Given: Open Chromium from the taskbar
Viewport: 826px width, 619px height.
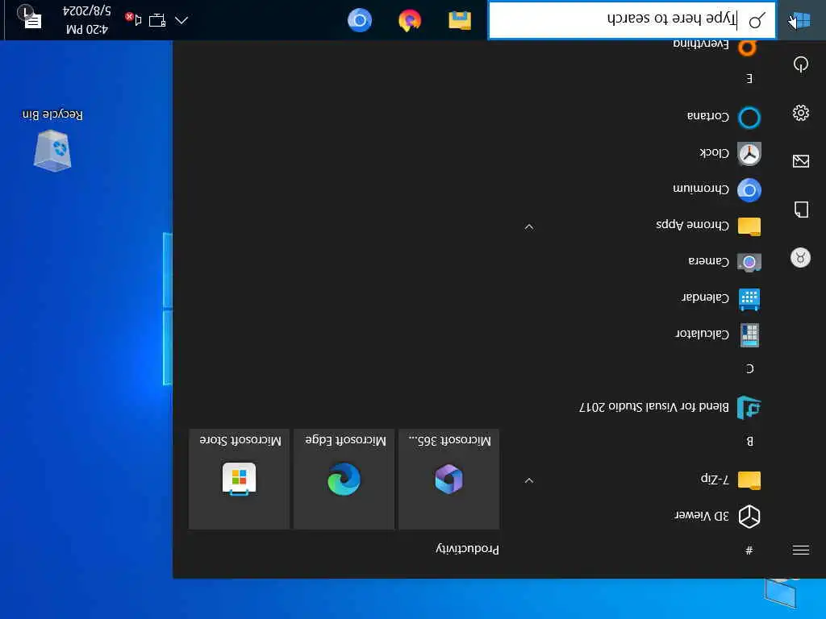Looking at the screenshot, I should [360, 20].
